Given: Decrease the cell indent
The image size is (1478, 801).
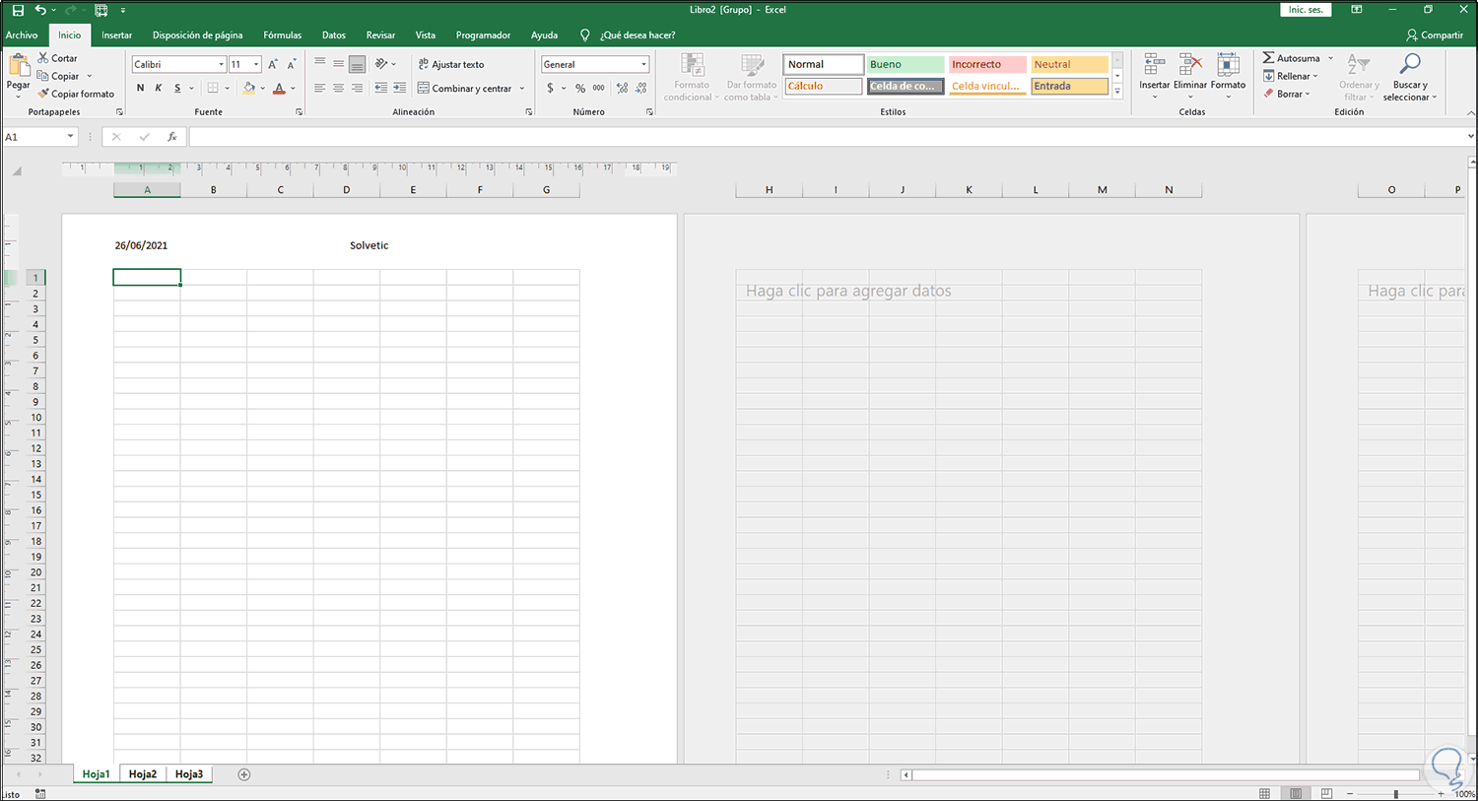Looking at the screenshot, I should (x=380, y=88).
